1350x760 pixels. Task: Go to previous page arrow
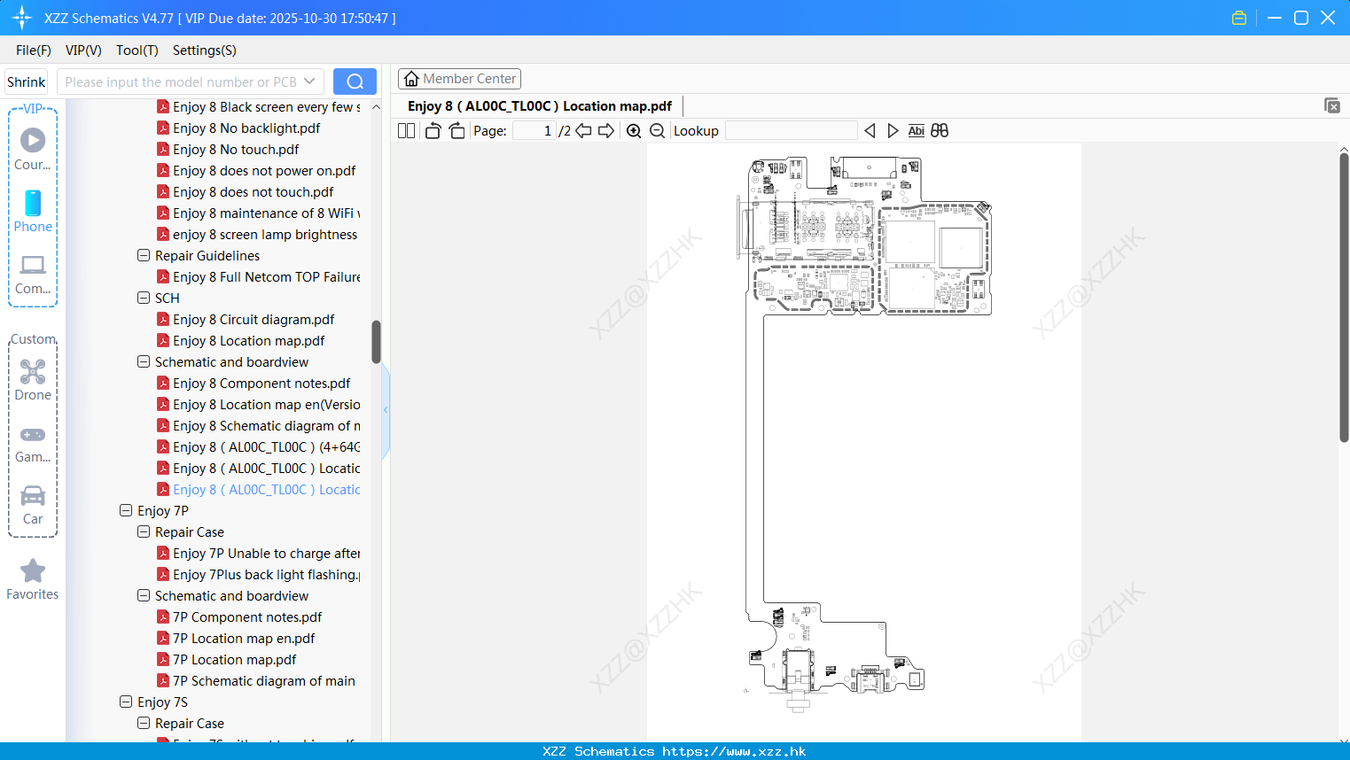click(583, 130)
